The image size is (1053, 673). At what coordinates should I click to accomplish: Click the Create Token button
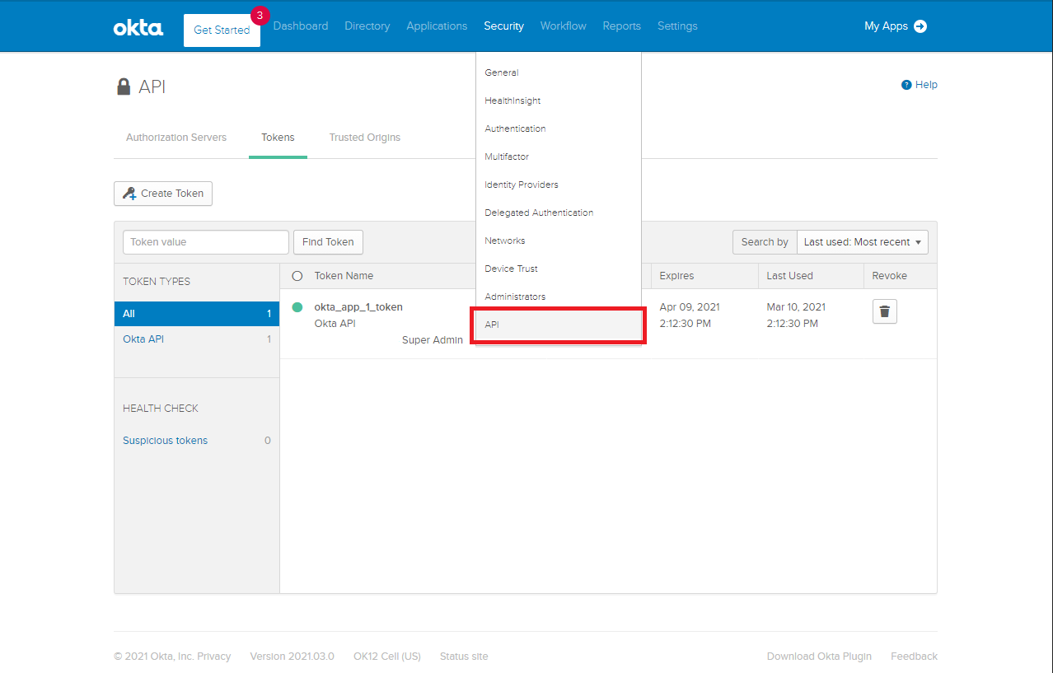[x=163, y=194]
